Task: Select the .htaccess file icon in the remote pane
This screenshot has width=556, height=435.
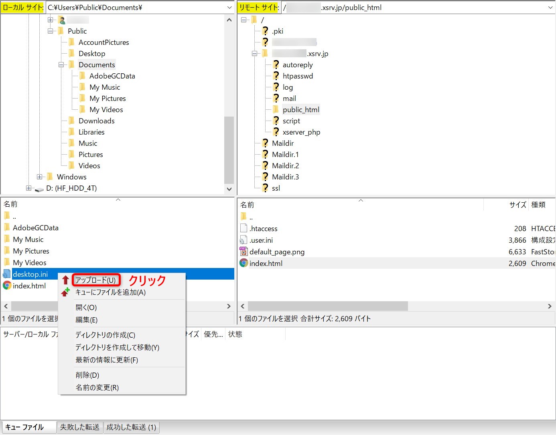Action: (x=244, y=228)
